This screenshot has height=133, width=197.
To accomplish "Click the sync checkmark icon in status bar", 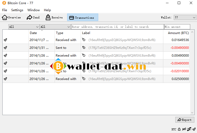I will pyautogui.click(x=194, y=129).
